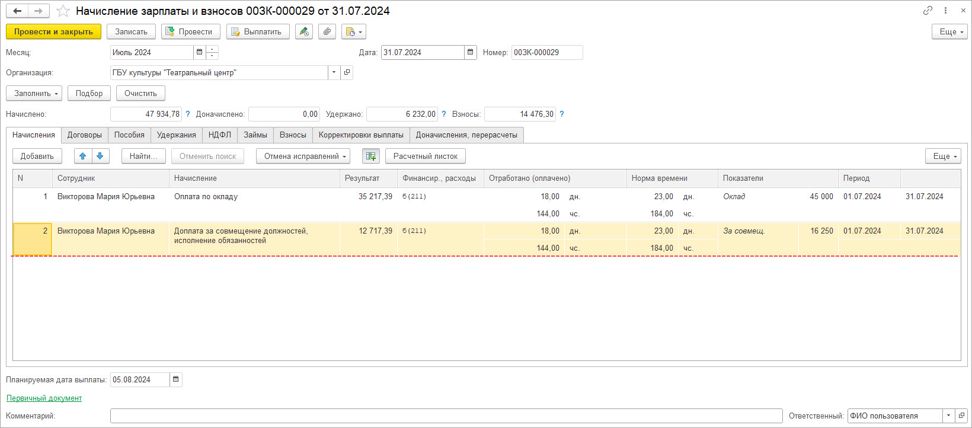Toggle detailed calculation view icon in table toolbar
The width and height of the screenshot is (972, 428).
click(x=371, y=156)
